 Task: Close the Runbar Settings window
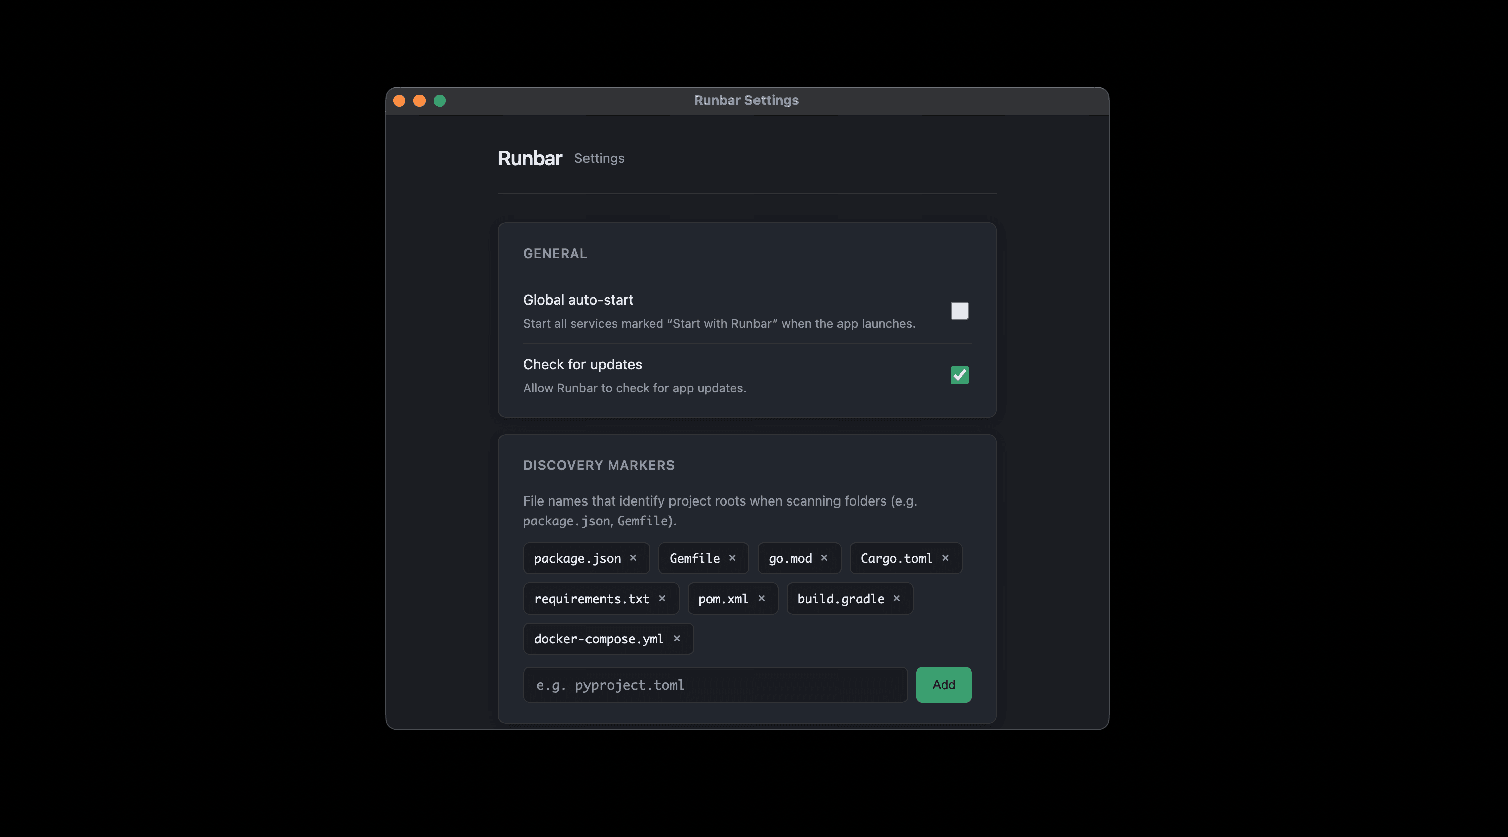(399, 101)
